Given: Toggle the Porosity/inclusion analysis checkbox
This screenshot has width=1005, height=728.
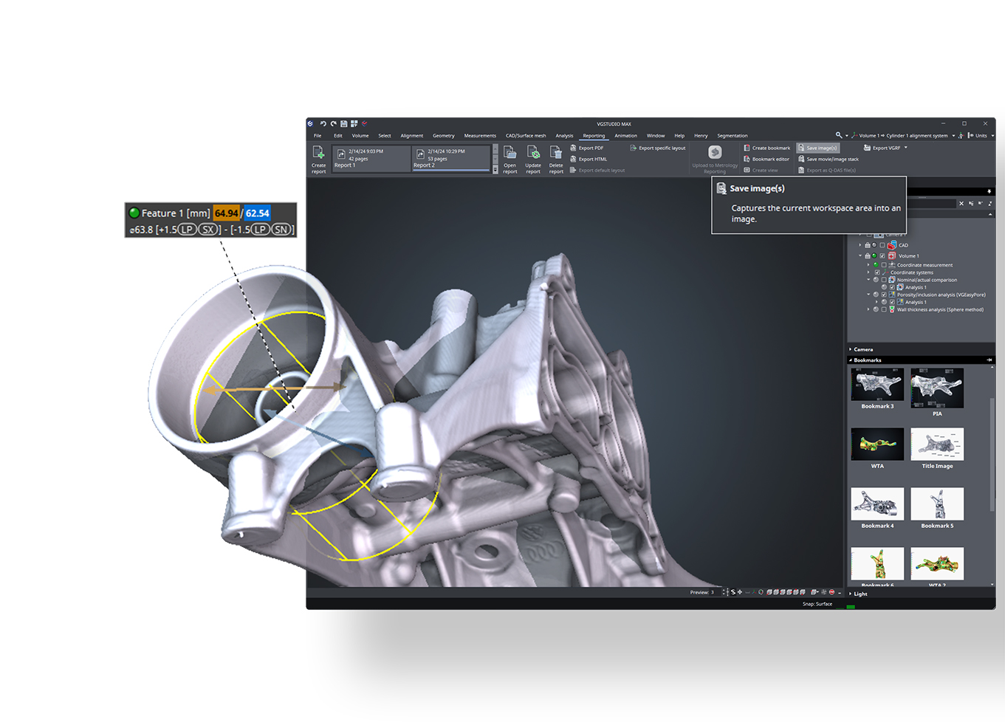Looking at the screenshot, I should point(884,295).
